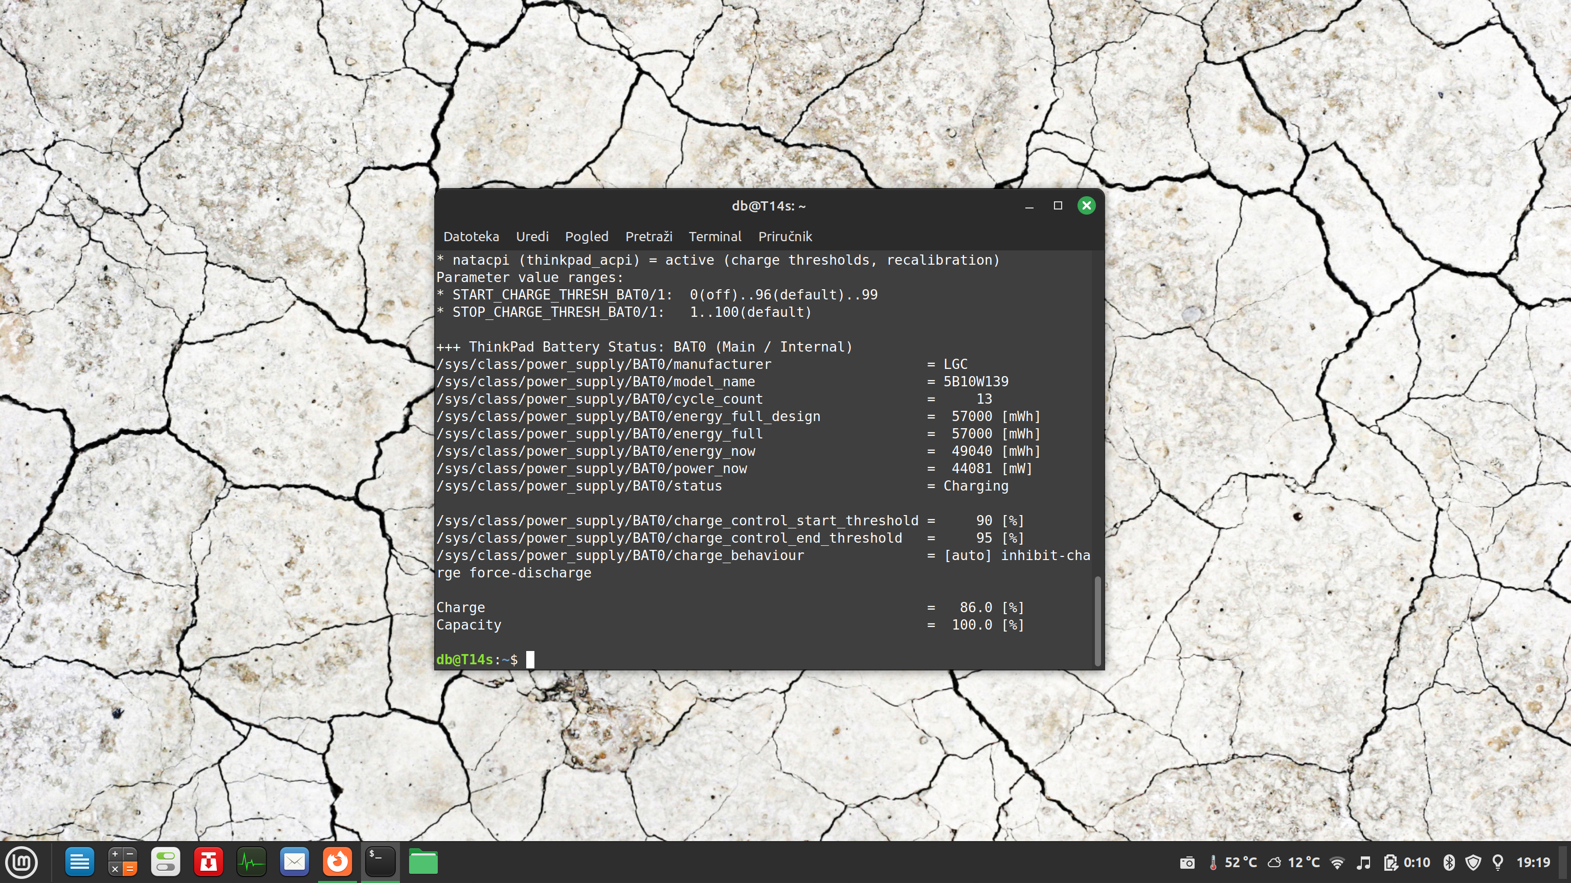Open the calculator from the panel

point(123,862)
